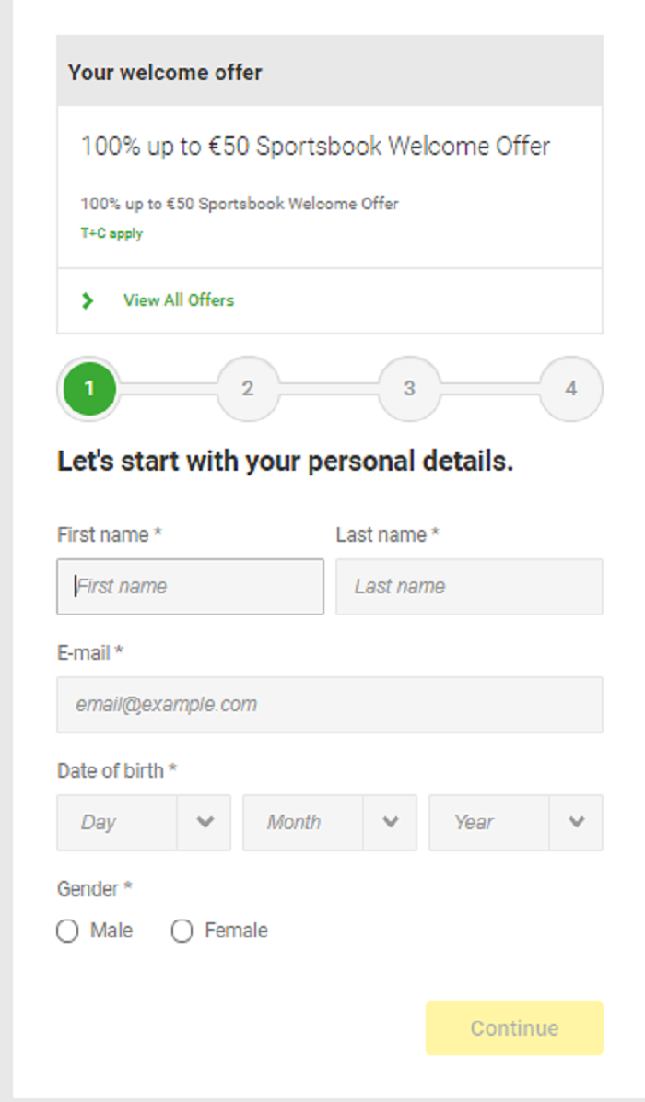Jump to step 4 circle
Screen dimensions: 645x1102
[x=570, y=389]
